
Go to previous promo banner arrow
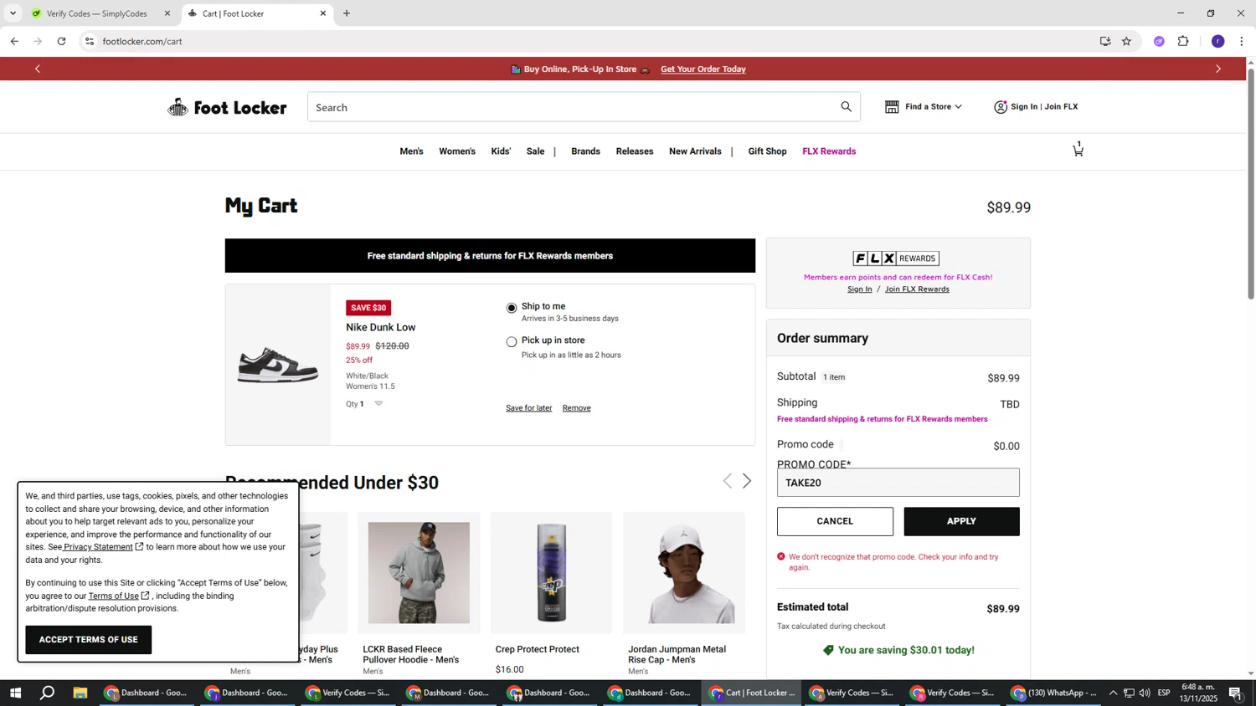coord(38,69)
